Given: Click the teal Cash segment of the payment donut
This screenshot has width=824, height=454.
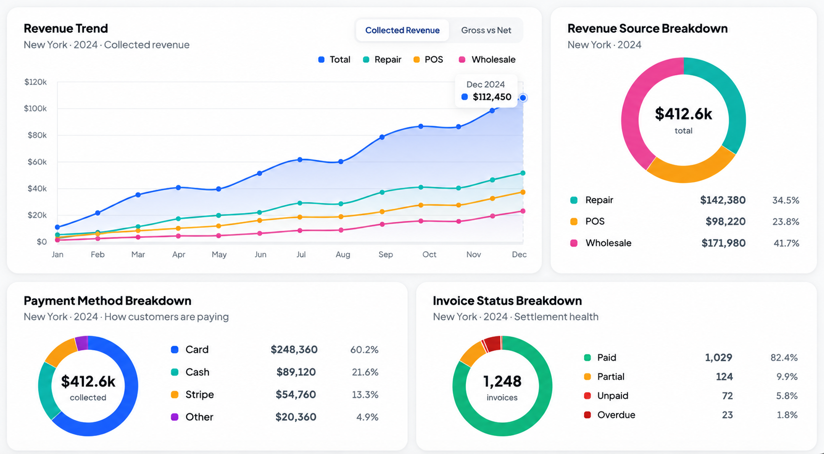Looking at the screenshot, I should pos(47,393).
